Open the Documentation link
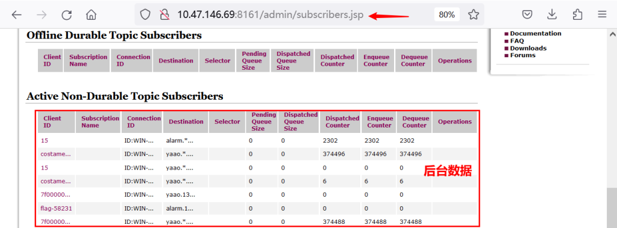This screenshot has width=617, height=228. point(536,34)
